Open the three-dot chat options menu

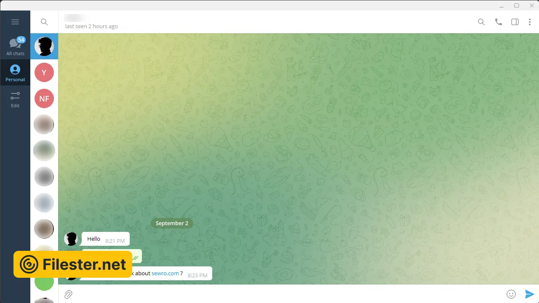pos(530,22)
